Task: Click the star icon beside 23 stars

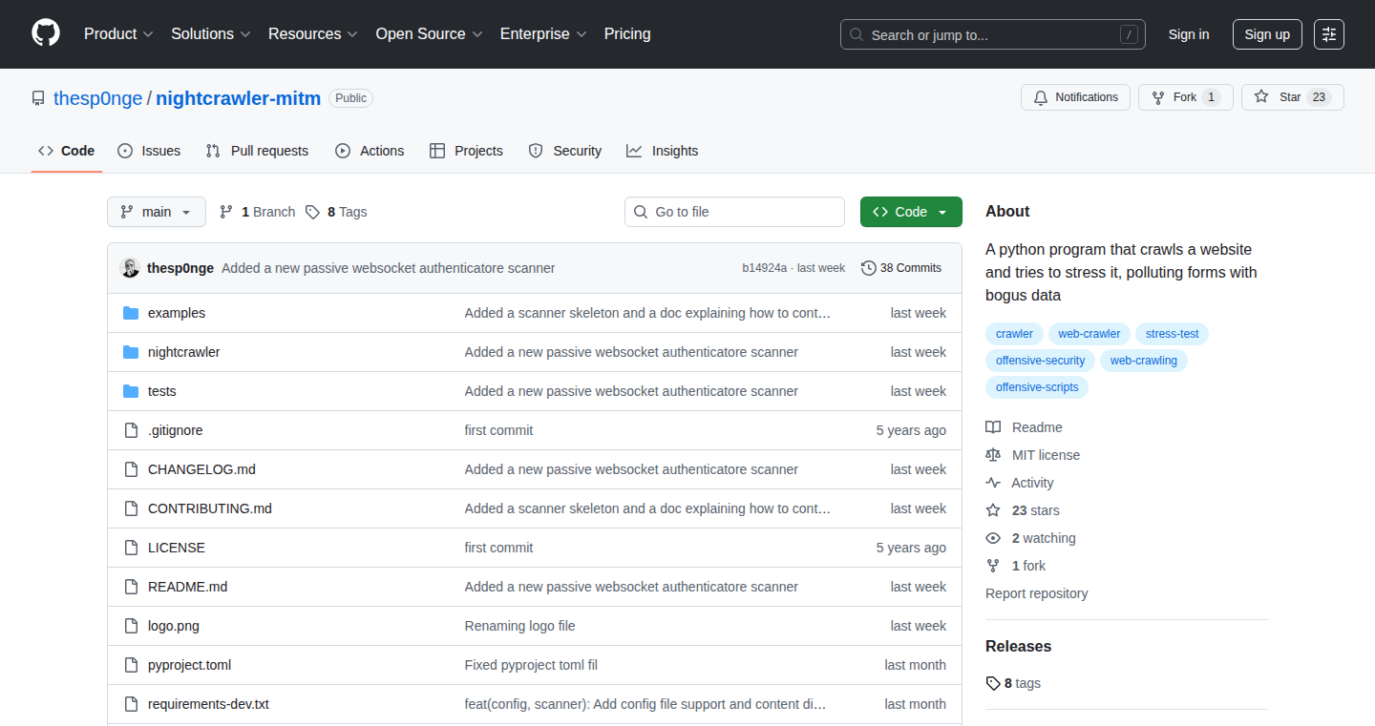Action: click(x=993, y=510)
